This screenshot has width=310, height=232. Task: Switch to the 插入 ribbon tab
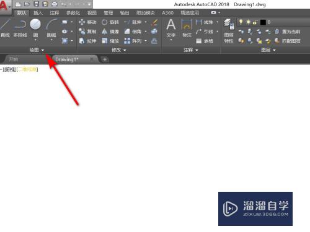coord(38,13)
